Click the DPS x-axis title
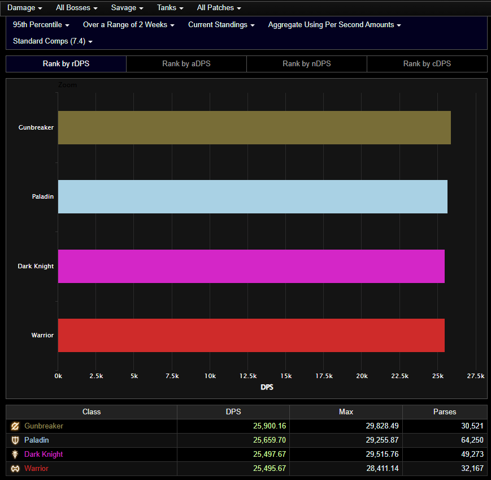 [x=267, y=387]
